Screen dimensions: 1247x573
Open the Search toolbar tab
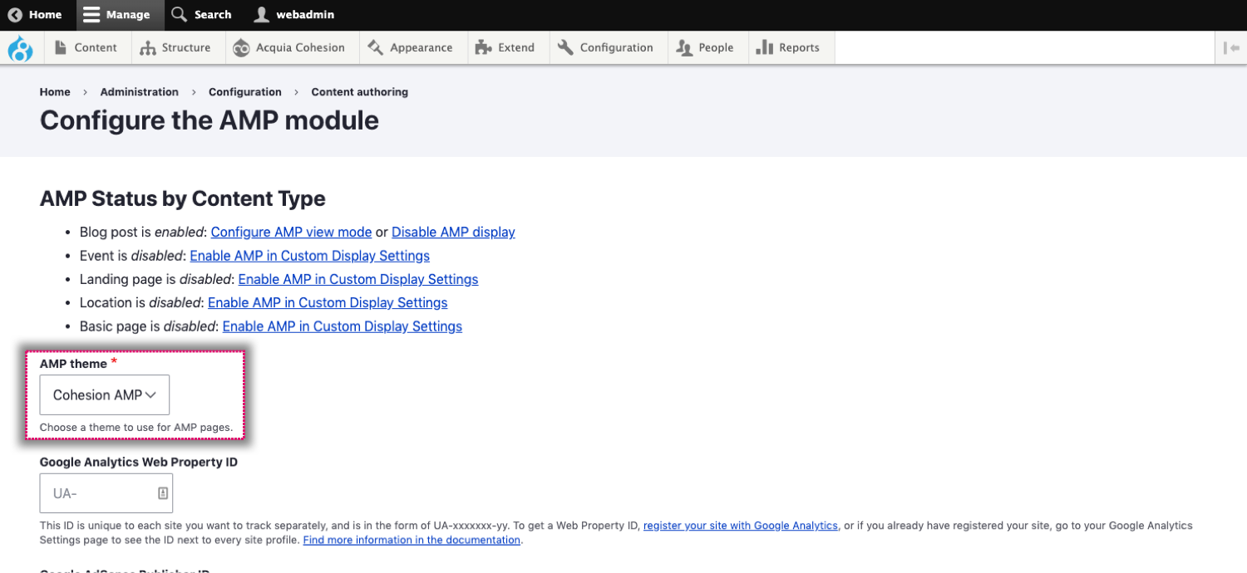[x=202, y=15]
